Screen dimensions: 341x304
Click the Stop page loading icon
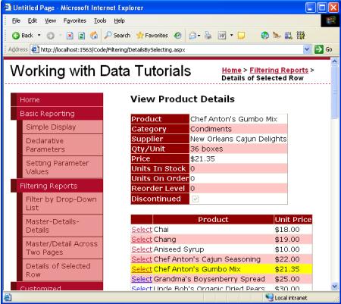(70, 36)
